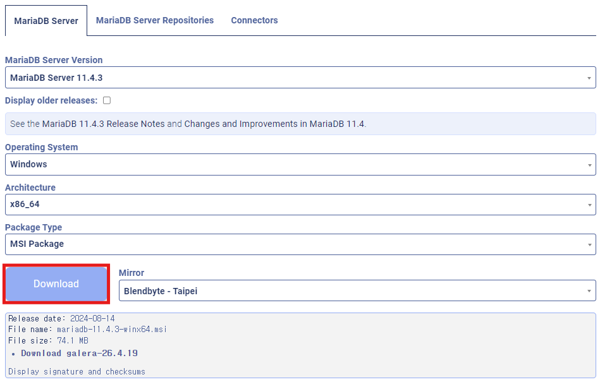
Task: Open the Architecture dropdown showing x86_64
Action: pos(300,205)
